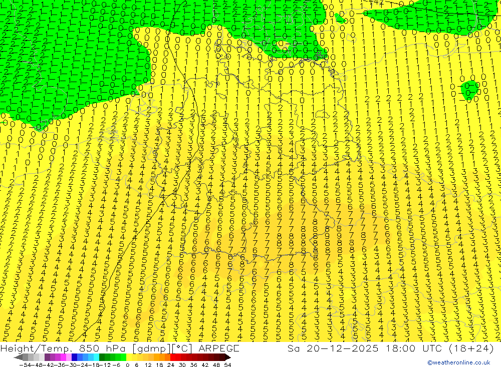Click the date 'Sa 20-12-2025'
Image resolution: width=501 pixels, height=367 pixels.
[x=333, y=348]
